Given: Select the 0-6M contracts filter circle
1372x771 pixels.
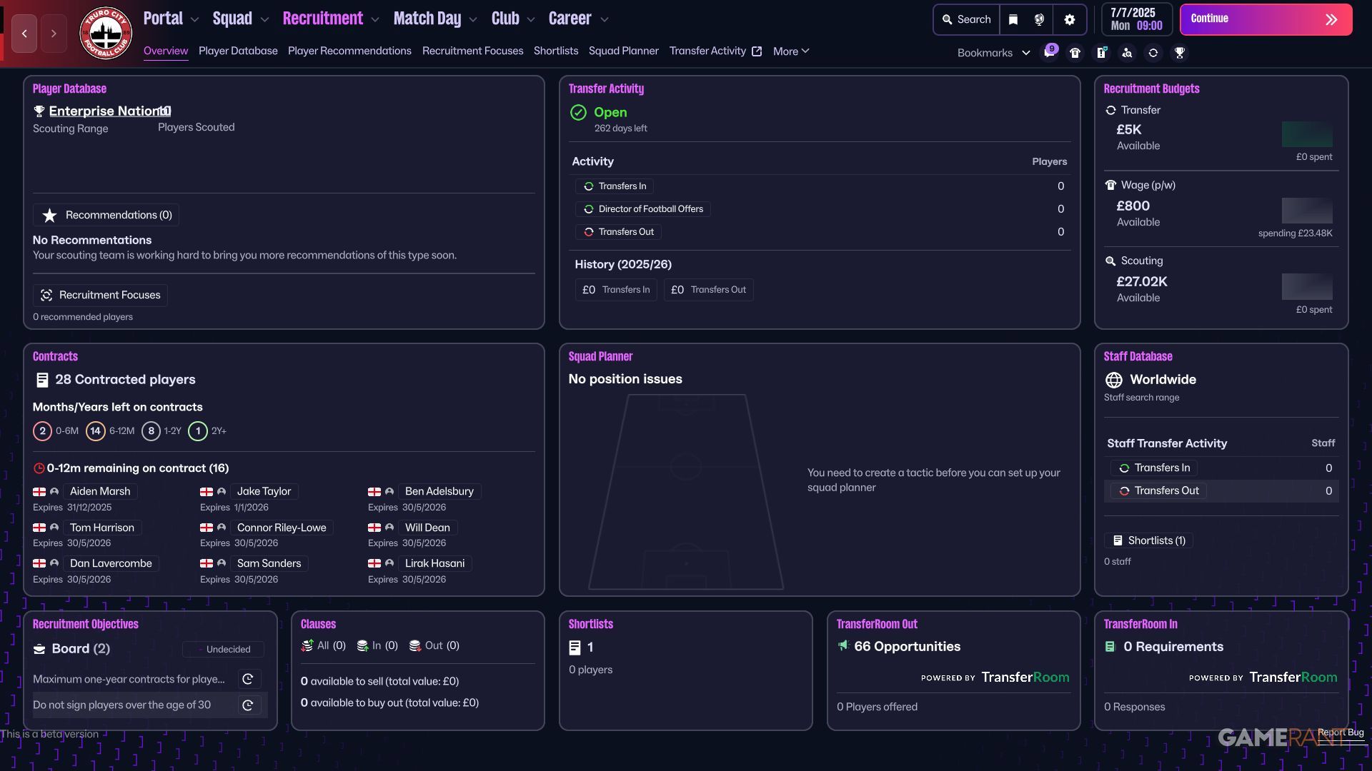Looking at the screenshot, I should click(42, 431).
